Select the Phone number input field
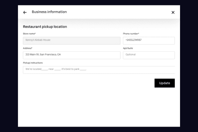 (149, 41)
